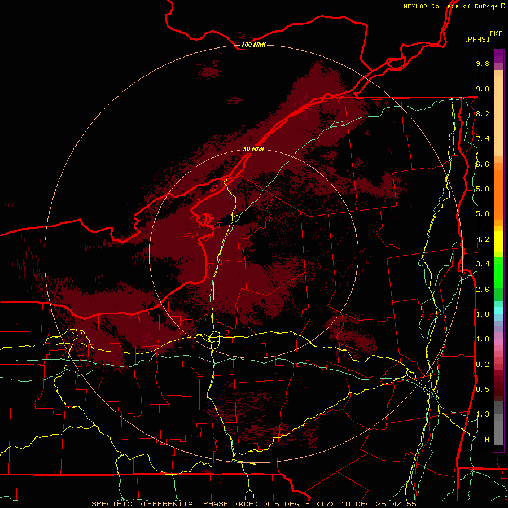Click the gray segment of the color bar
Screen dimensions: 508x508
click(498, 423)
